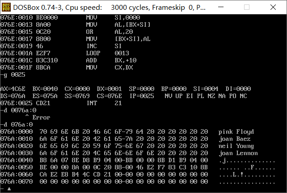Screen dimensions: 287x193
Task: Close the DOSBox window
Action: [273, 7]
